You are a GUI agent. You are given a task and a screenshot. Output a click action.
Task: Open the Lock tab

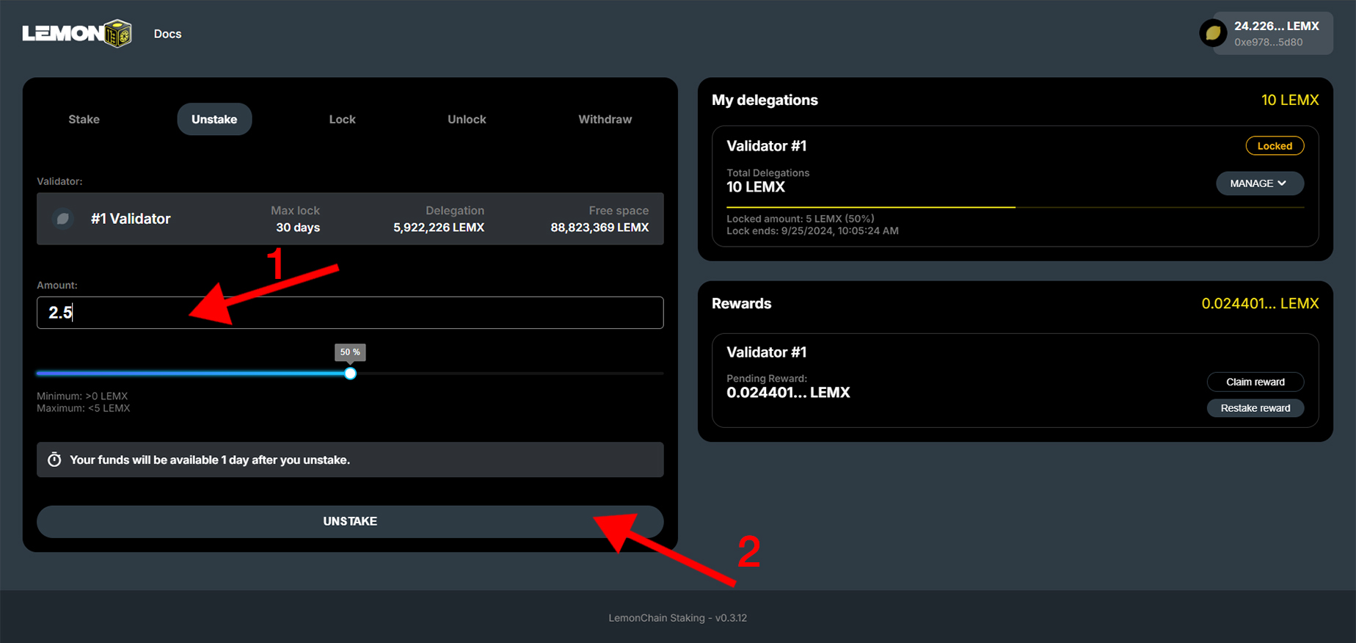[342, 119]
